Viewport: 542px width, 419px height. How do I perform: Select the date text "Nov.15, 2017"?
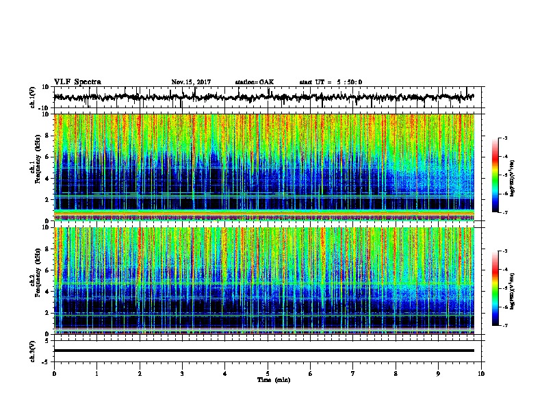(x=191, y=82)
